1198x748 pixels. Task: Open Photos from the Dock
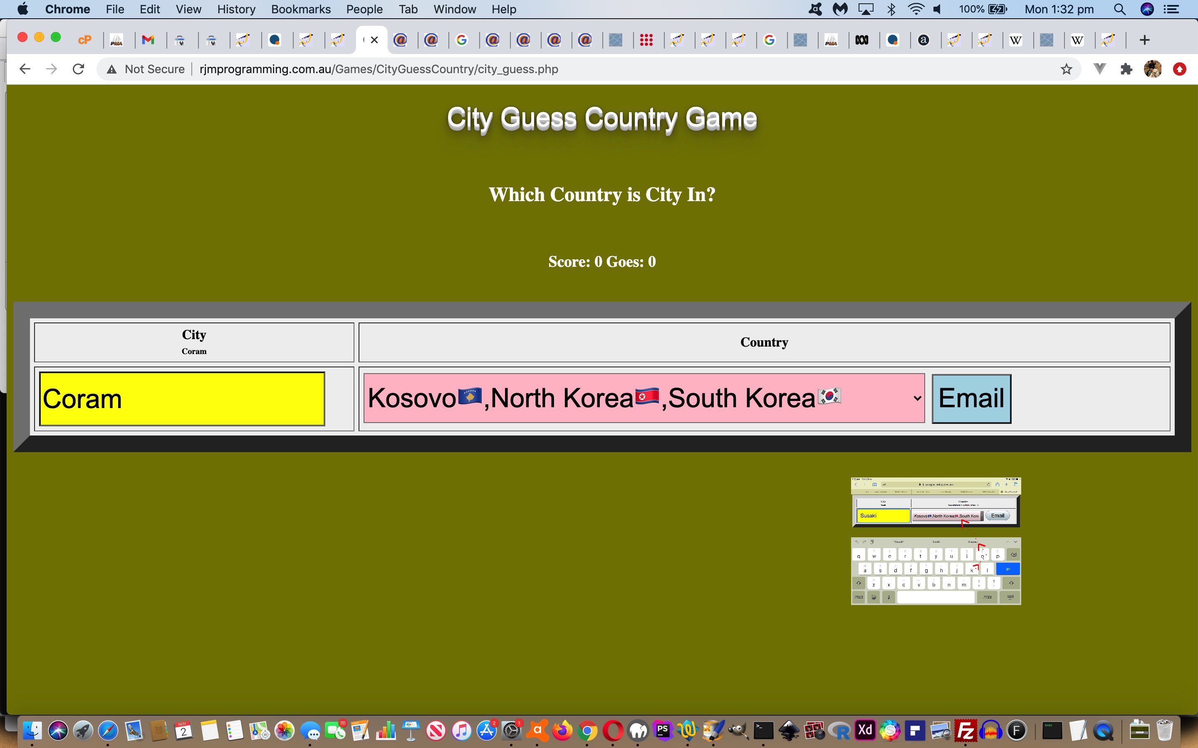285,730
